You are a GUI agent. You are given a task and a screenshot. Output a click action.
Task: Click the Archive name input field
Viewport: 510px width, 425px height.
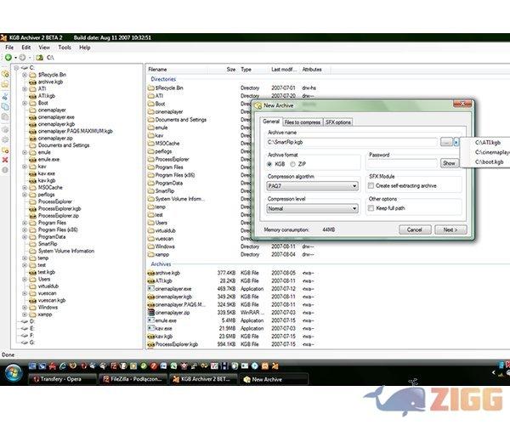point(352,142)
